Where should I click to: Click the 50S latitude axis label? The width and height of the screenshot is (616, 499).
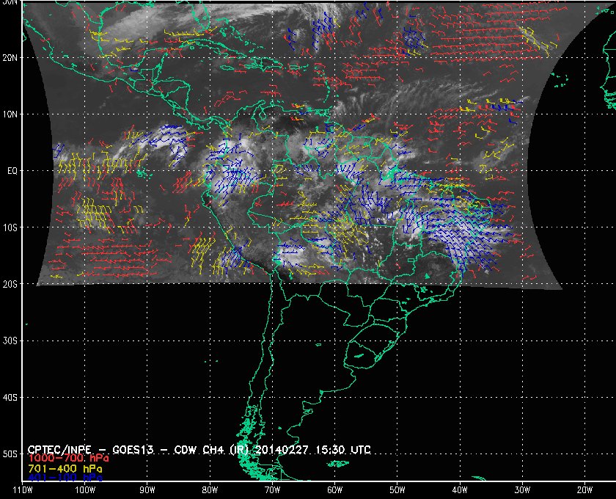(10, 454)
